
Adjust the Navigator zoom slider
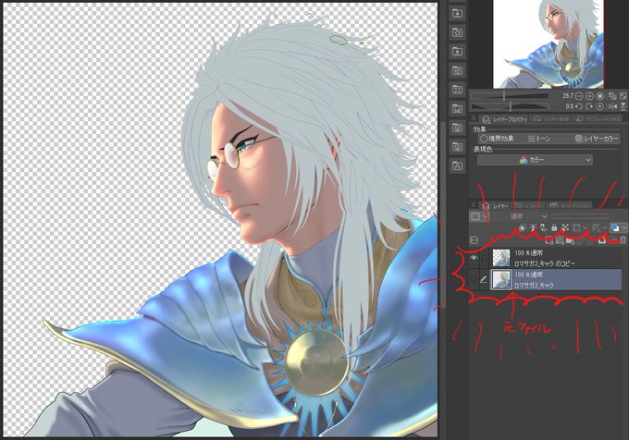tap(510, 96)
